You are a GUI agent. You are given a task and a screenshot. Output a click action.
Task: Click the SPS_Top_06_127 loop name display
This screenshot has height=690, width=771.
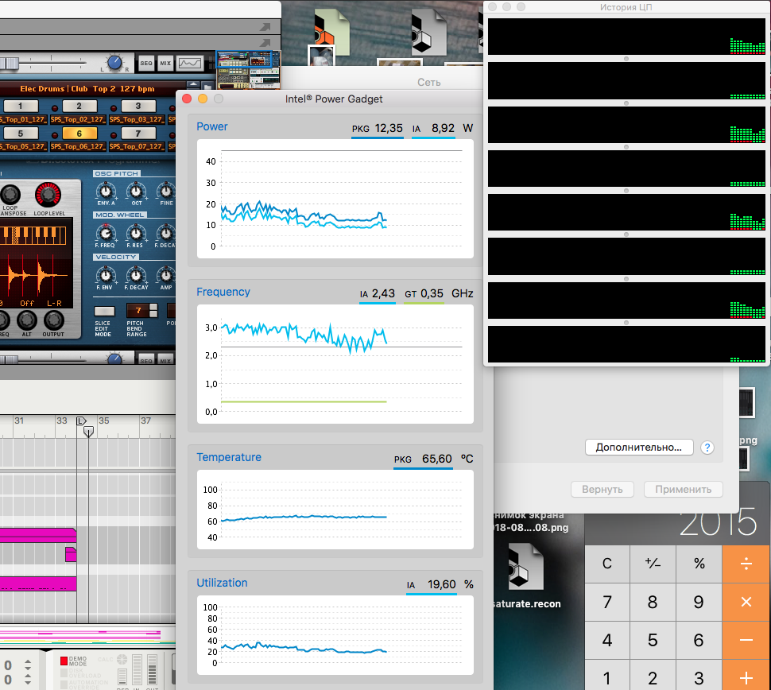[x=78, y=146]
